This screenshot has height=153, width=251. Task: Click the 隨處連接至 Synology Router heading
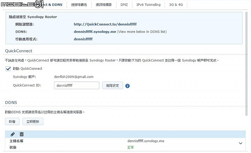pos(33,17)
